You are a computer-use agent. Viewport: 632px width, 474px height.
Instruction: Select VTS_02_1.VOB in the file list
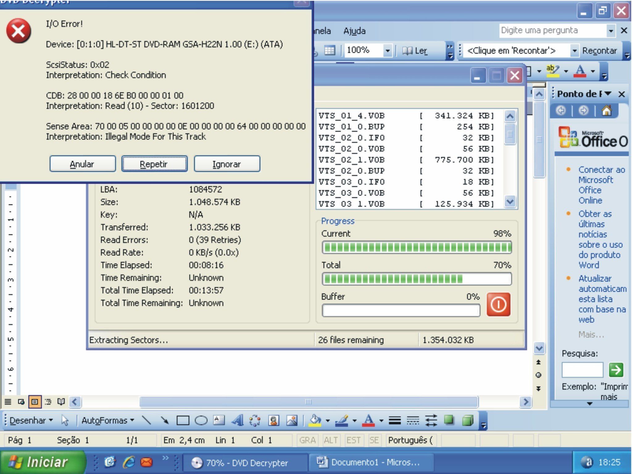tap(407, 160)
